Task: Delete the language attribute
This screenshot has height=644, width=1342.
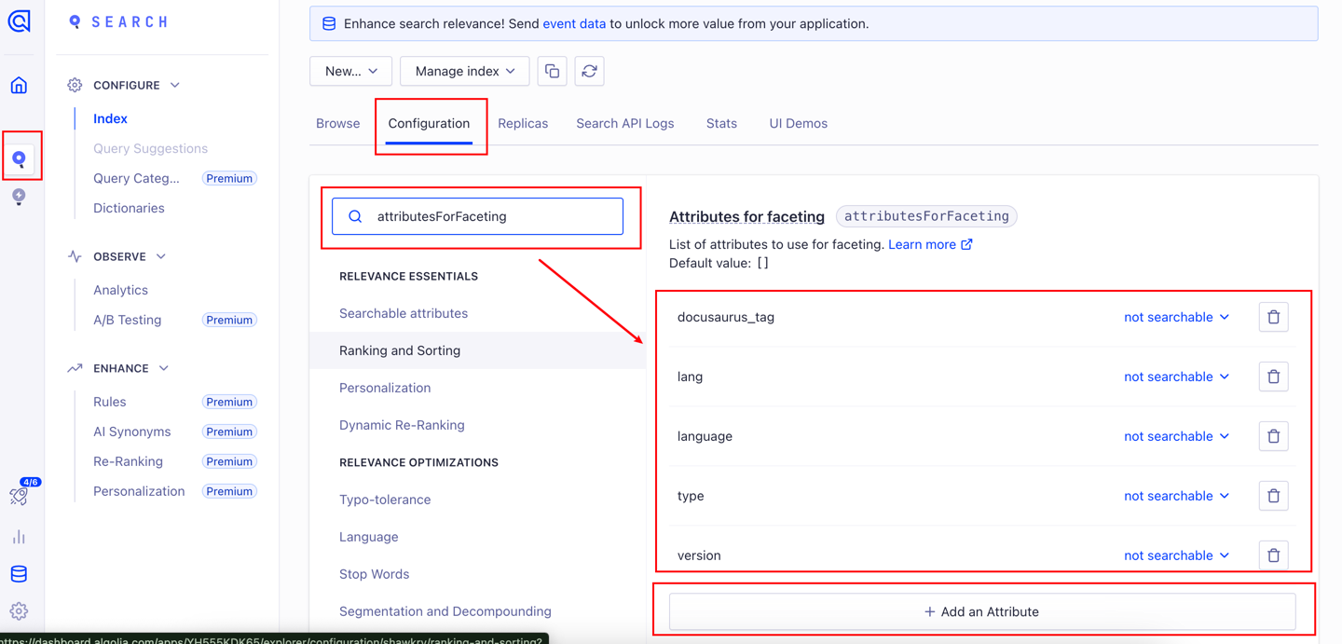Action: pyautogui.click(x=1273, y=436)
